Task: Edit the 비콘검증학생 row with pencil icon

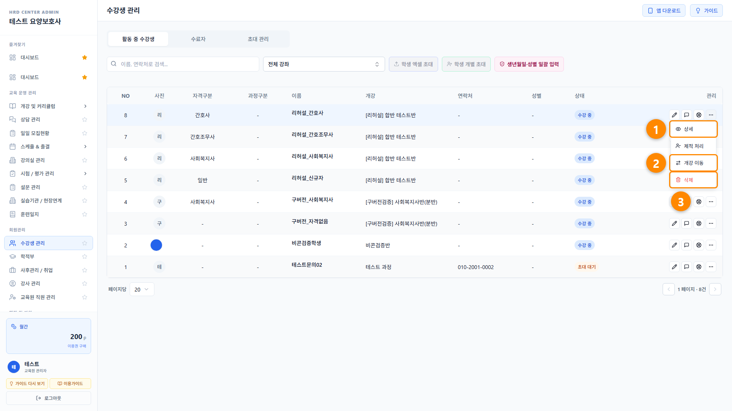Action: (674, 245)
